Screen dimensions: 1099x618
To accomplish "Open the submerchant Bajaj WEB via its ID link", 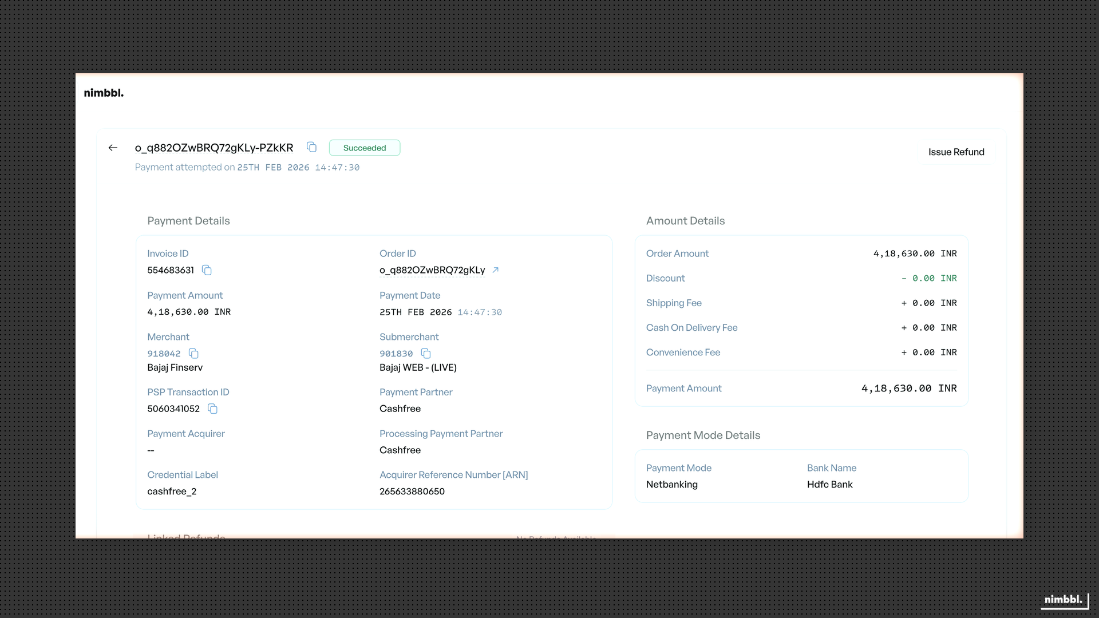I will click(396, 354).
